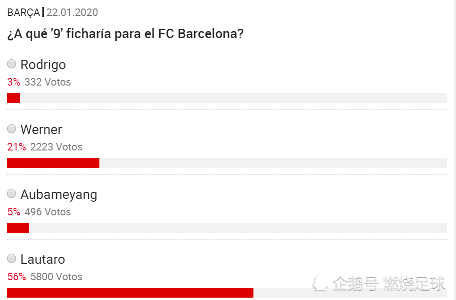
Task: Click Lautaro's red 56% result bar
Action: [x=130, y=293]
